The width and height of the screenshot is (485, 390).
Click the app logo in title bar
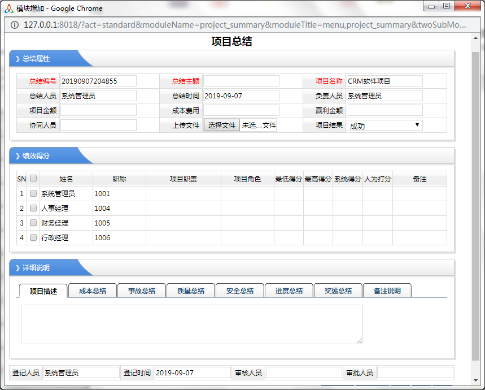8,8
